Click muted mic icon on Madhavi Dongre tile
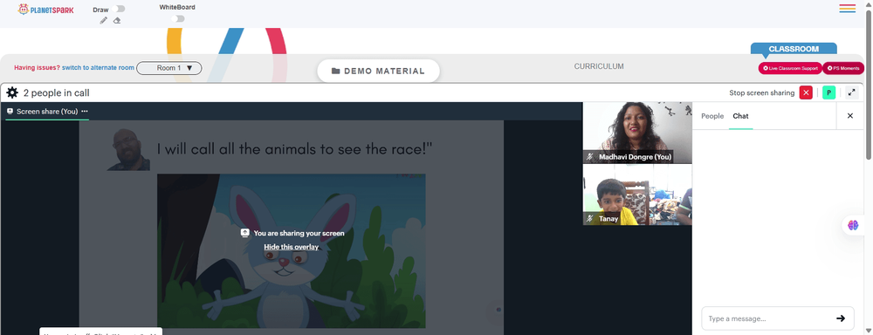The height and width of the screenshot is (335, 873). point(590,157)
